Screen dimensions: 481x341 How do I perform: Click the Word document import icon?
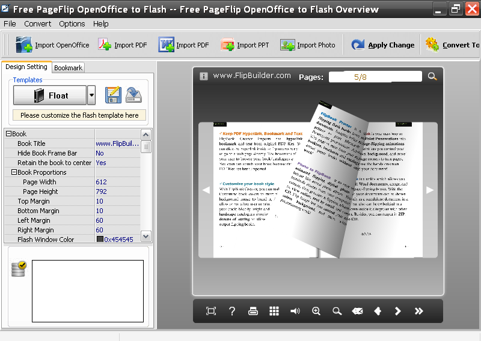(x=167, y=45)
